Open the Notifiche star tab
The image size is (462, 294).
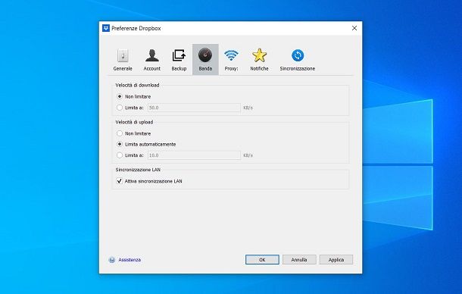click(x=259, y=60)
